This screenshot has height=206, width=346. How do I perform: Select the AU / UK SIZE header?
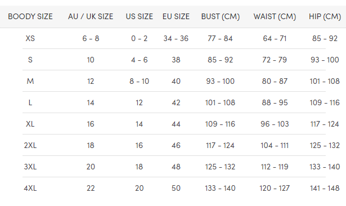(x=91, y=16)
